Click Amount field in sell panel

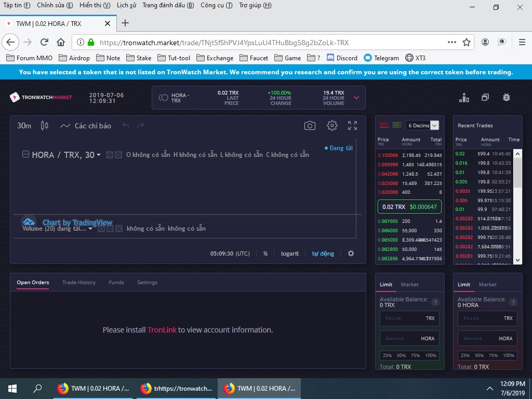pyautogui.click(x=487, y=338)
